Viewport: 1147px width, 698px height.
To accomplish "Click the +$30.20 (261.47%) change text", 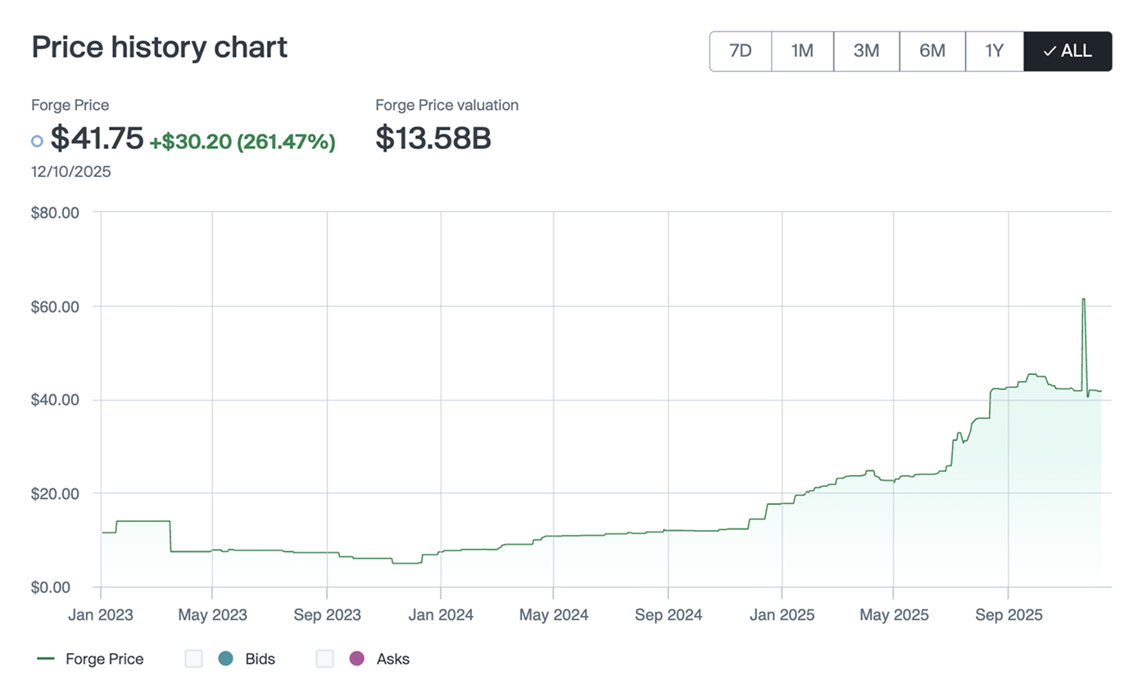I will (243, 142).
